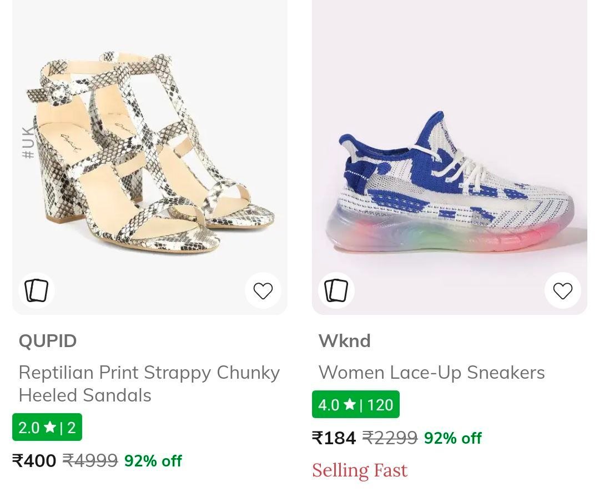Open the Women Lace-Up Sneakers listing title
The width and height of the screenshot is (599, 492).
432,373
